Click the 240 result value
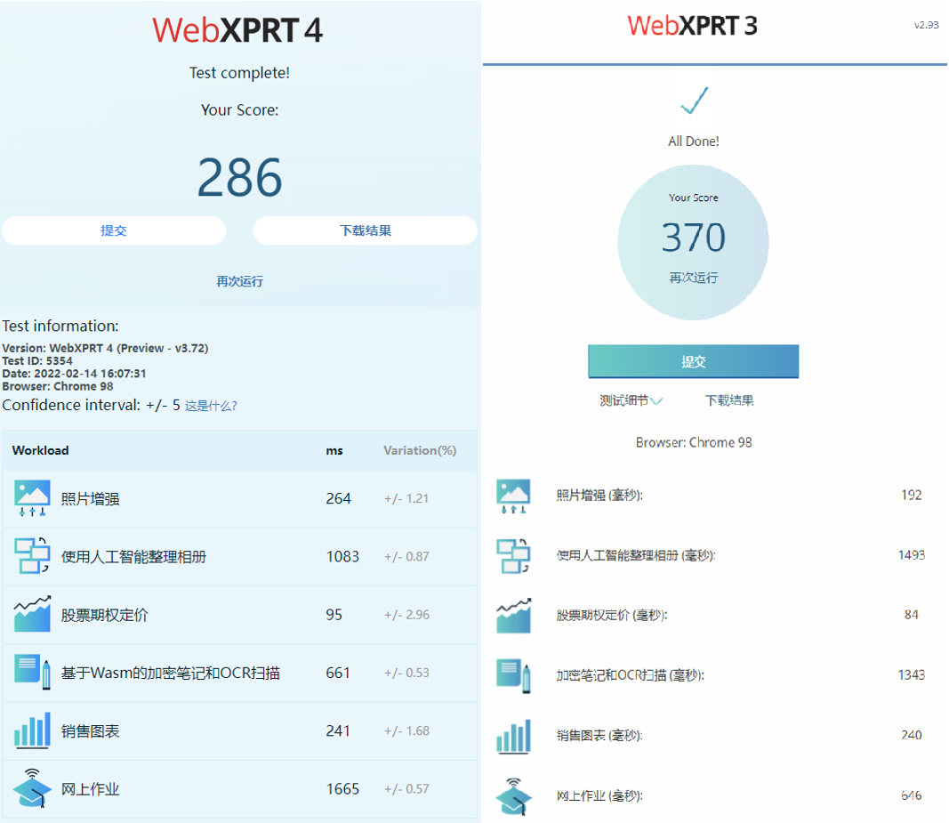 (912, 735)
